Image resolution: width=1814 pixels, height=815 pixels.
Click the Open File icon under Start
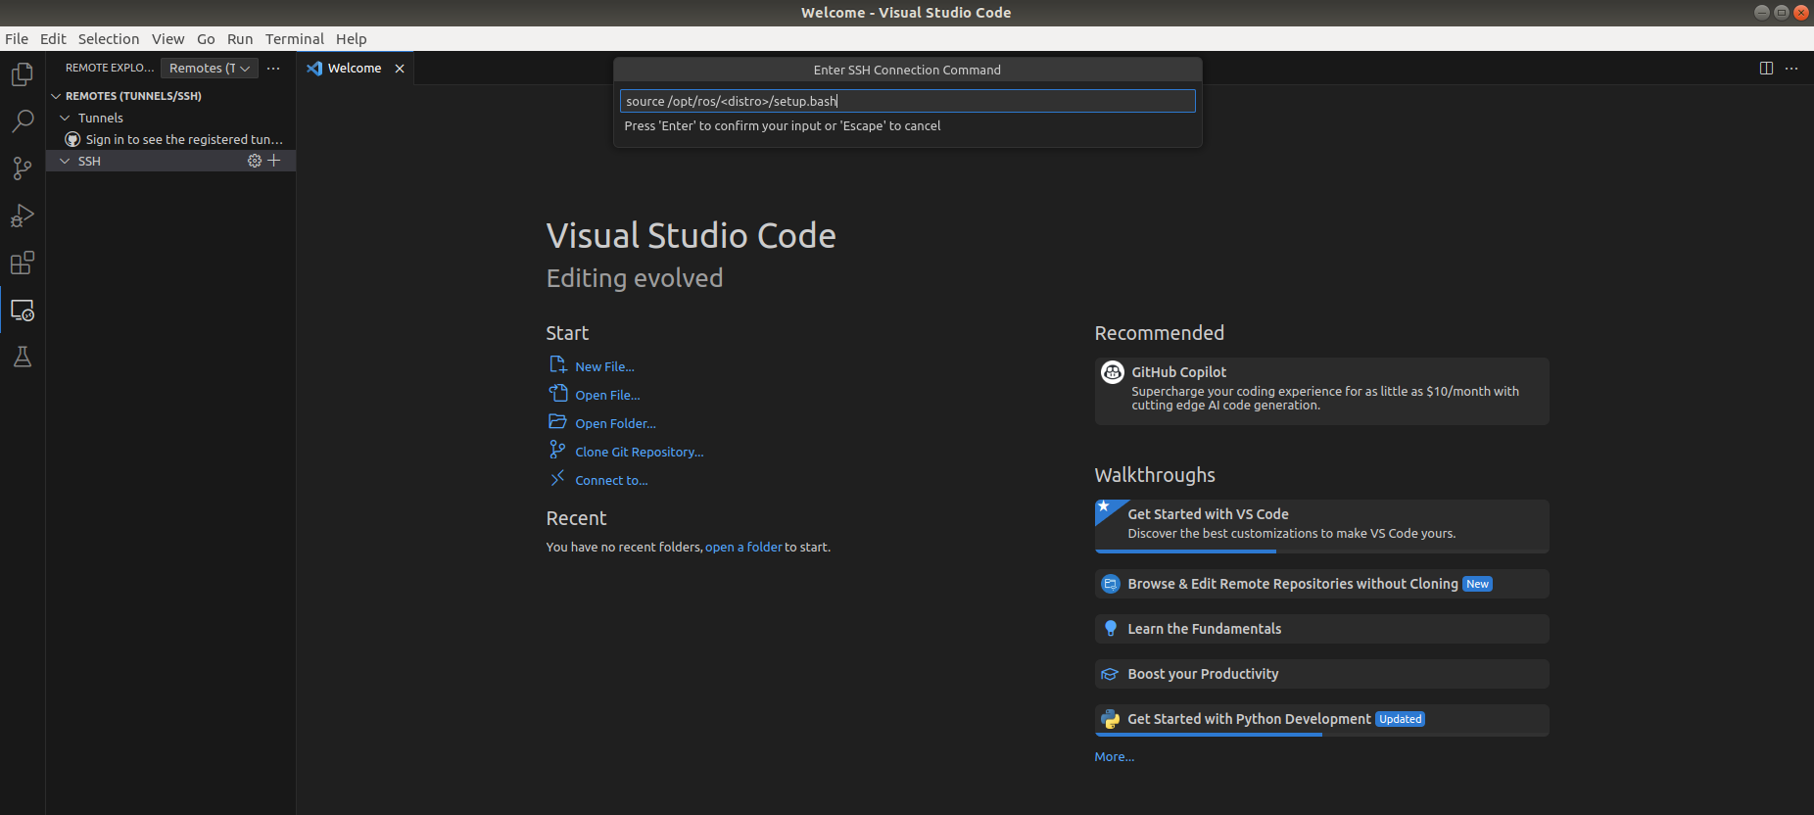point(558,394)
